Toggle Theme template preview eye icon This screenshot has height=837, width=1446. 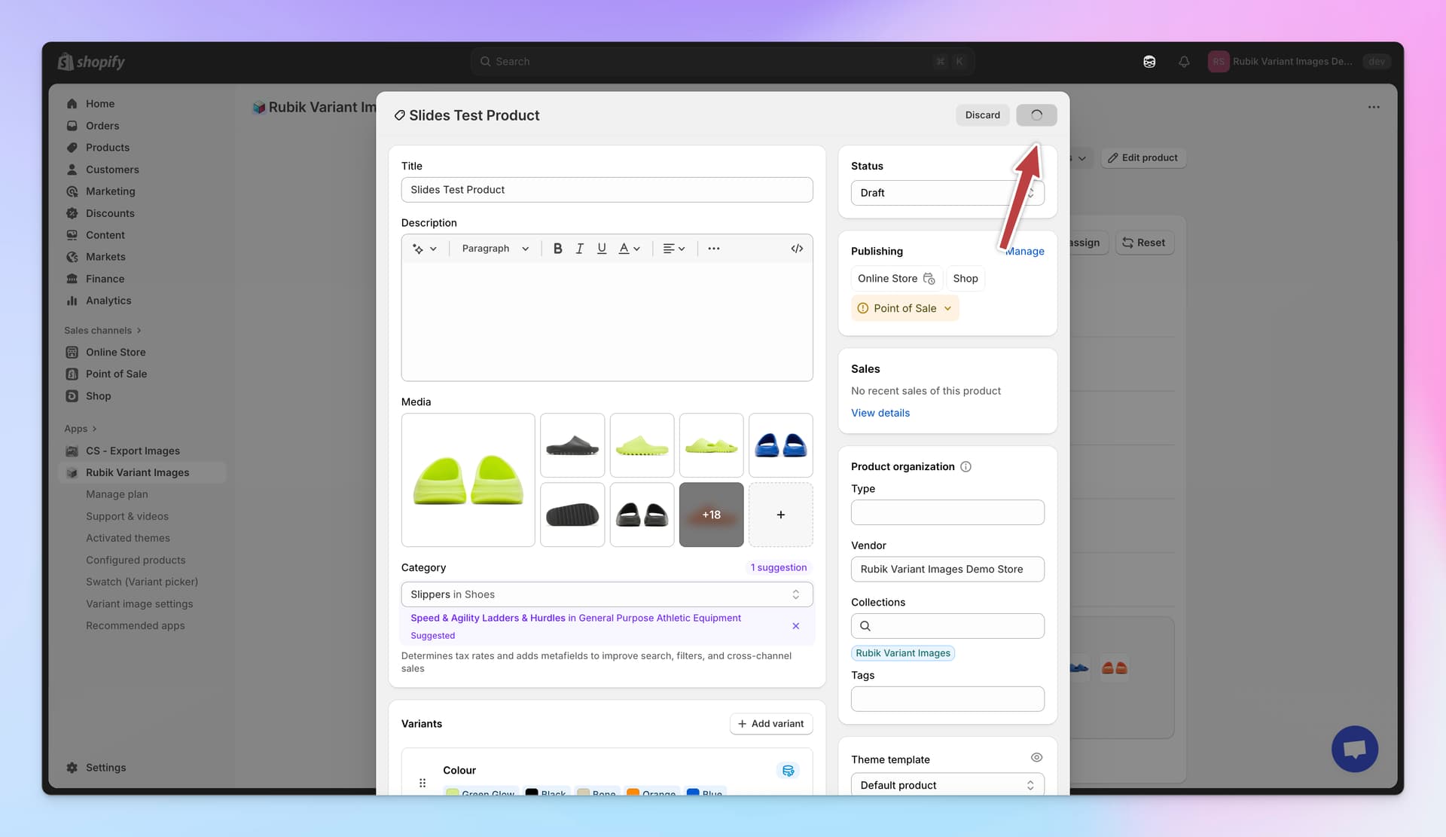(1036, 758)
